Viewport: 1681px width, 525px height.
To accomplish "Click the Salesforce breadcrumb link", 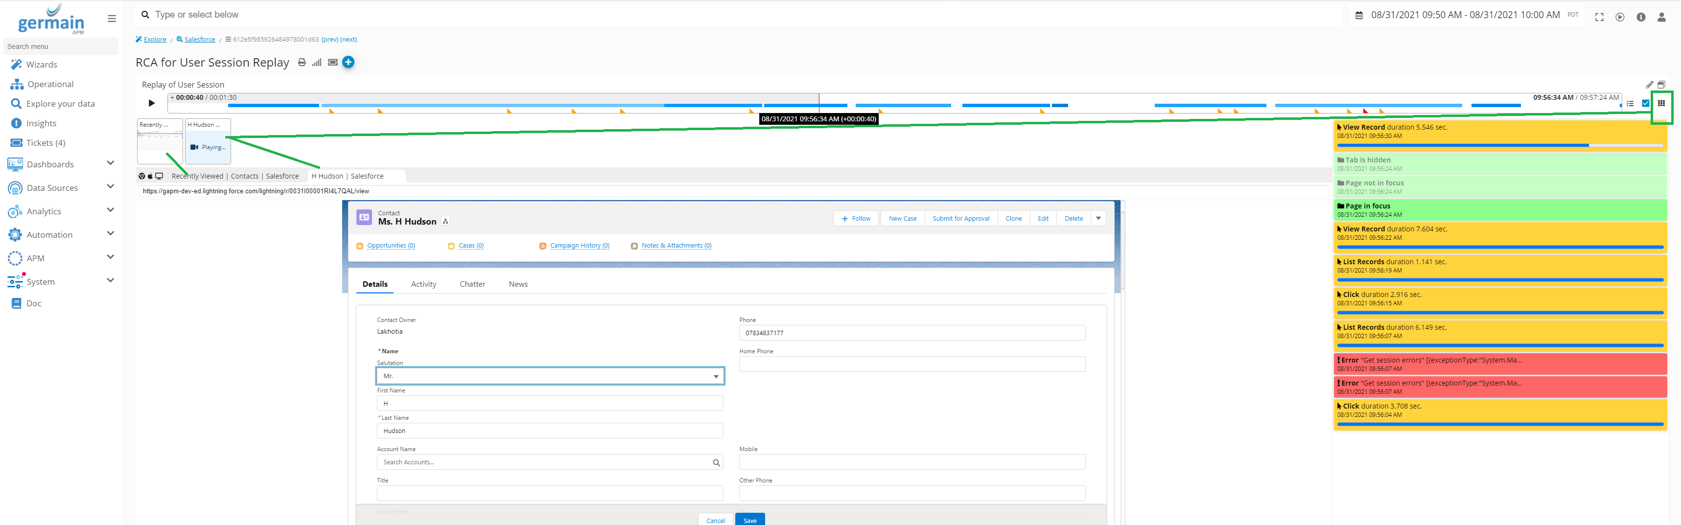I will point(200,40).
